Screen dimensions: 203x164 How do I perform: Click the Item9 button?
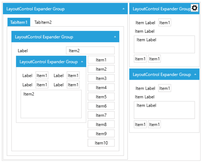pyautogui.click(x=101, y=134)
